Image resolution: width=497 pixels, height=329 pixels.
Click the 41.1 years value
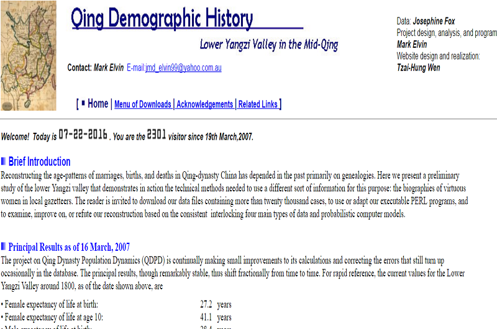coord(216,317)
